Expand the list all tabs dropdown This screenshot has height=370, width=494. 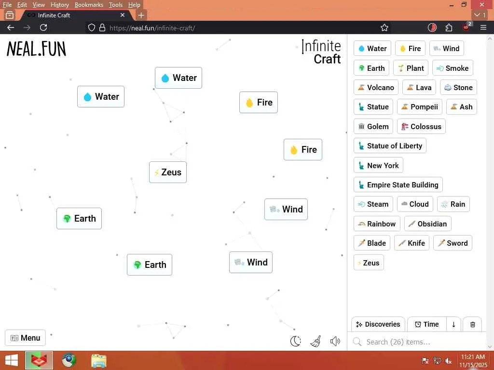480,15
